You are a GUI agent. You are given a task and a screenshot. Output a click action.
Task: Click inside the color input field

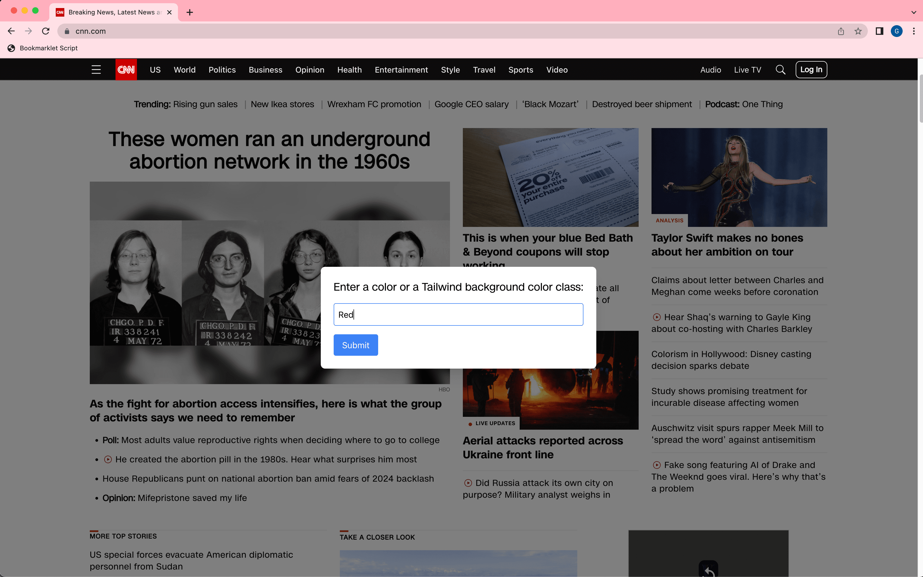click(458, 314)
